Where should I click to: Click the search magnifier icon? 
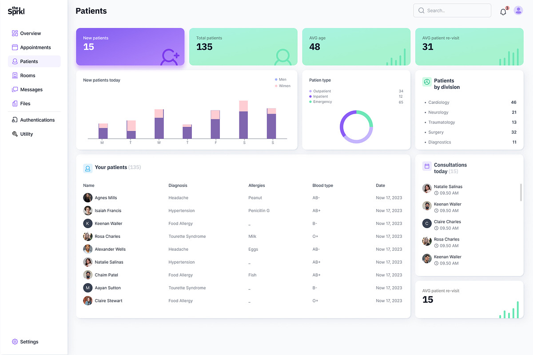[x=421, y=10]
